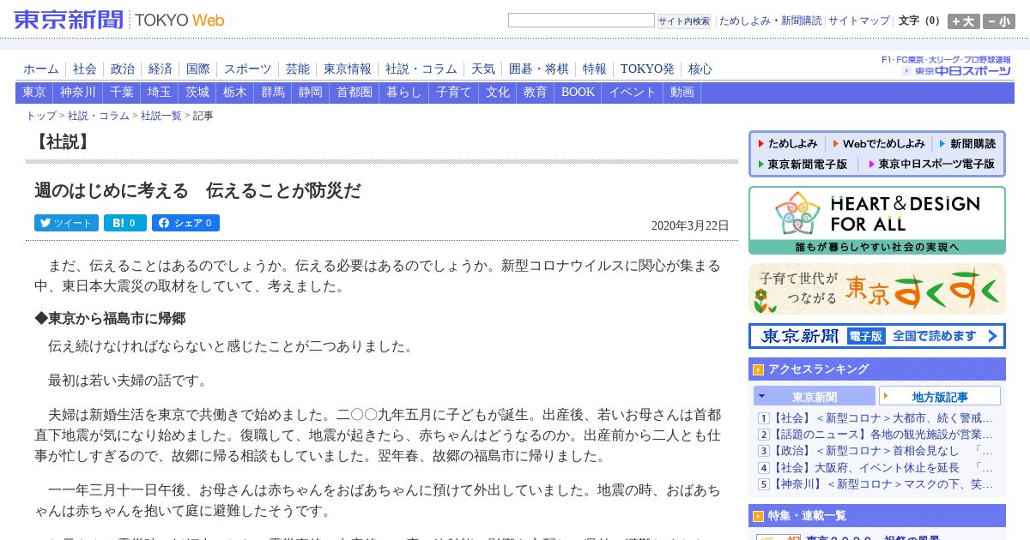1030x540 pixels.
Task: Open the ためしよみ・新聞購読 header link
Action: (x=770, y=21)
